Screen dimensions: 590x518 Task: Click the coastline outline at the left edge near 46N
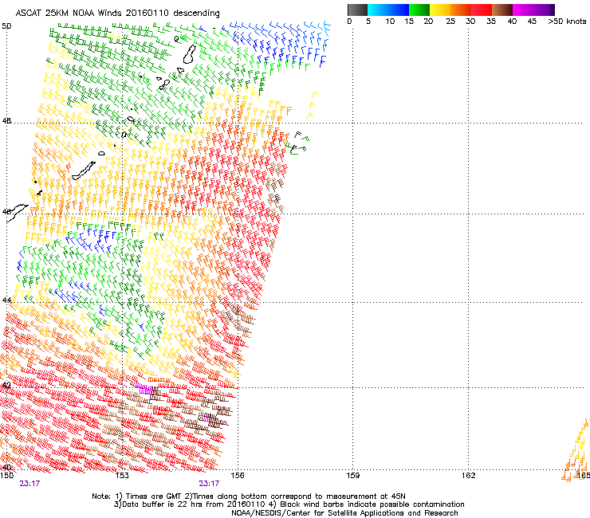point(17,213)
